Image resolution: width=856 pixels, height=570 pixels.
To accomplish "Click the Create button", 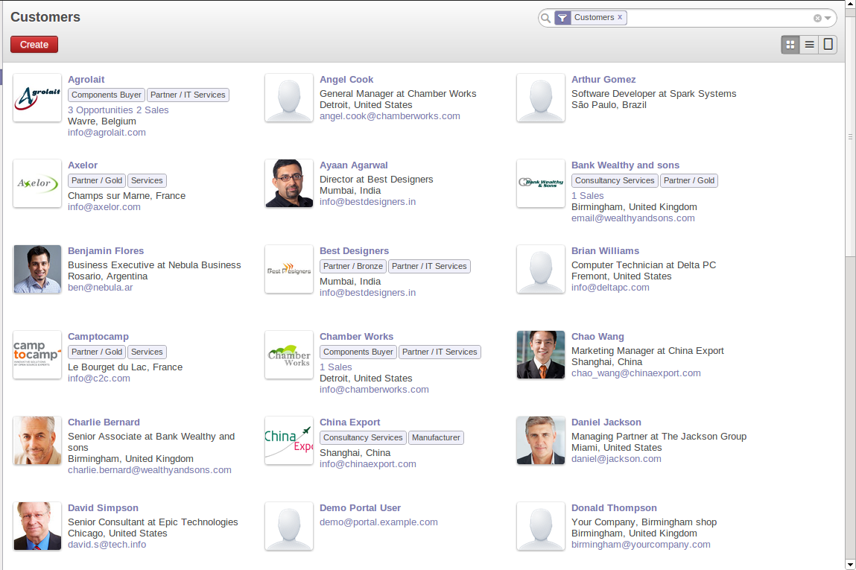I will (x=34, y=45).
